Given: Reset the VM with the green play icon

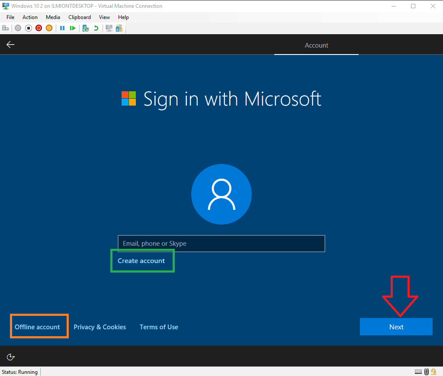Looking at the screenshot, I should pyautogui.click(x=73, y=28).
